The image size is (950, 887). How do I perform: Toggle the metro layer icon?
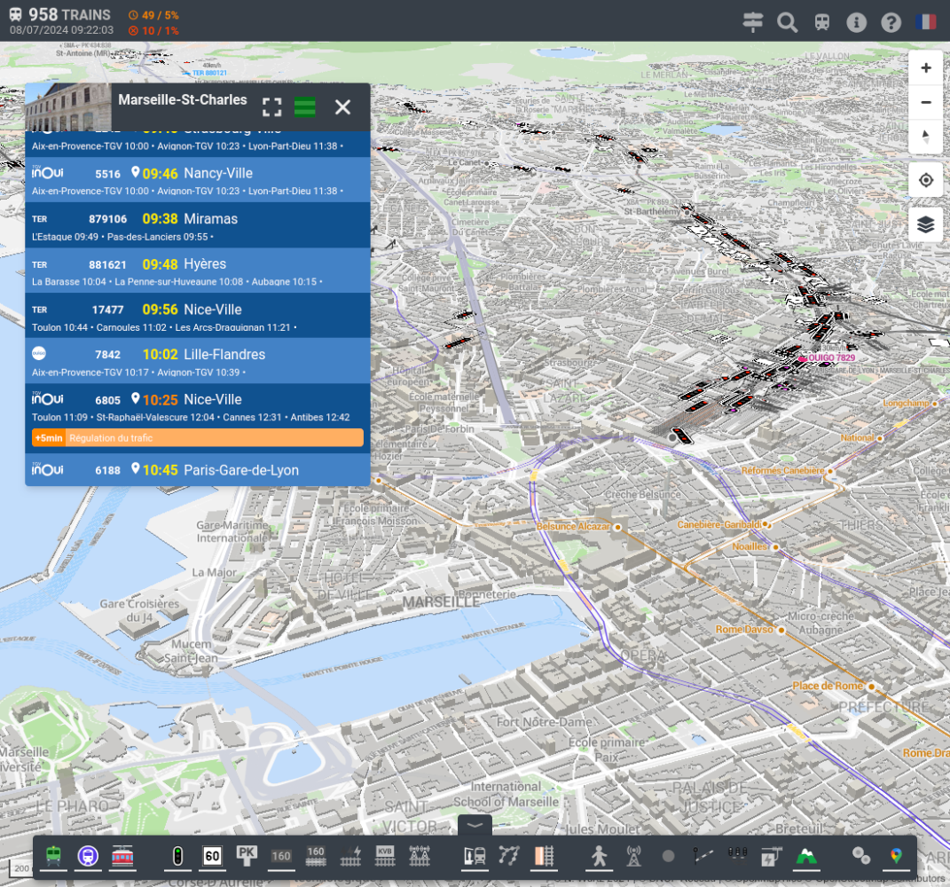point(88,856)
